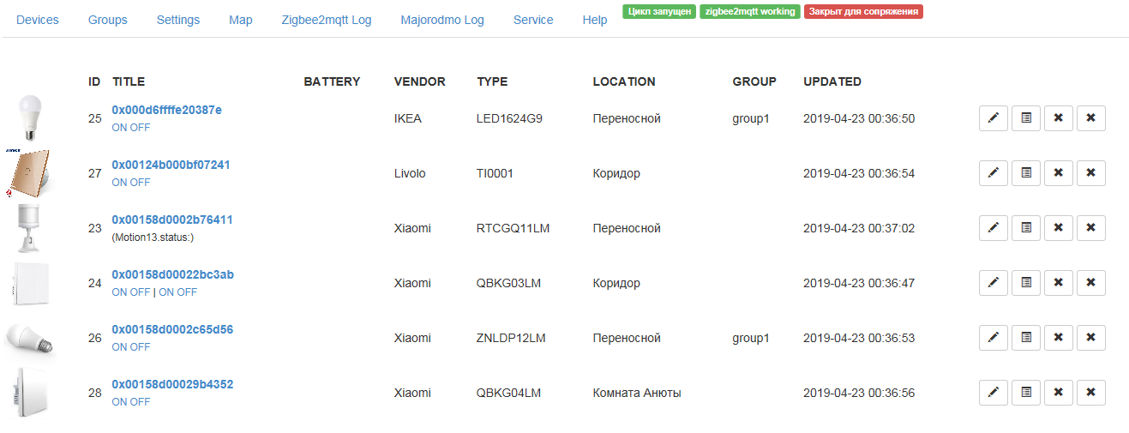Open the Map menu item

click(x=241, y=20)
